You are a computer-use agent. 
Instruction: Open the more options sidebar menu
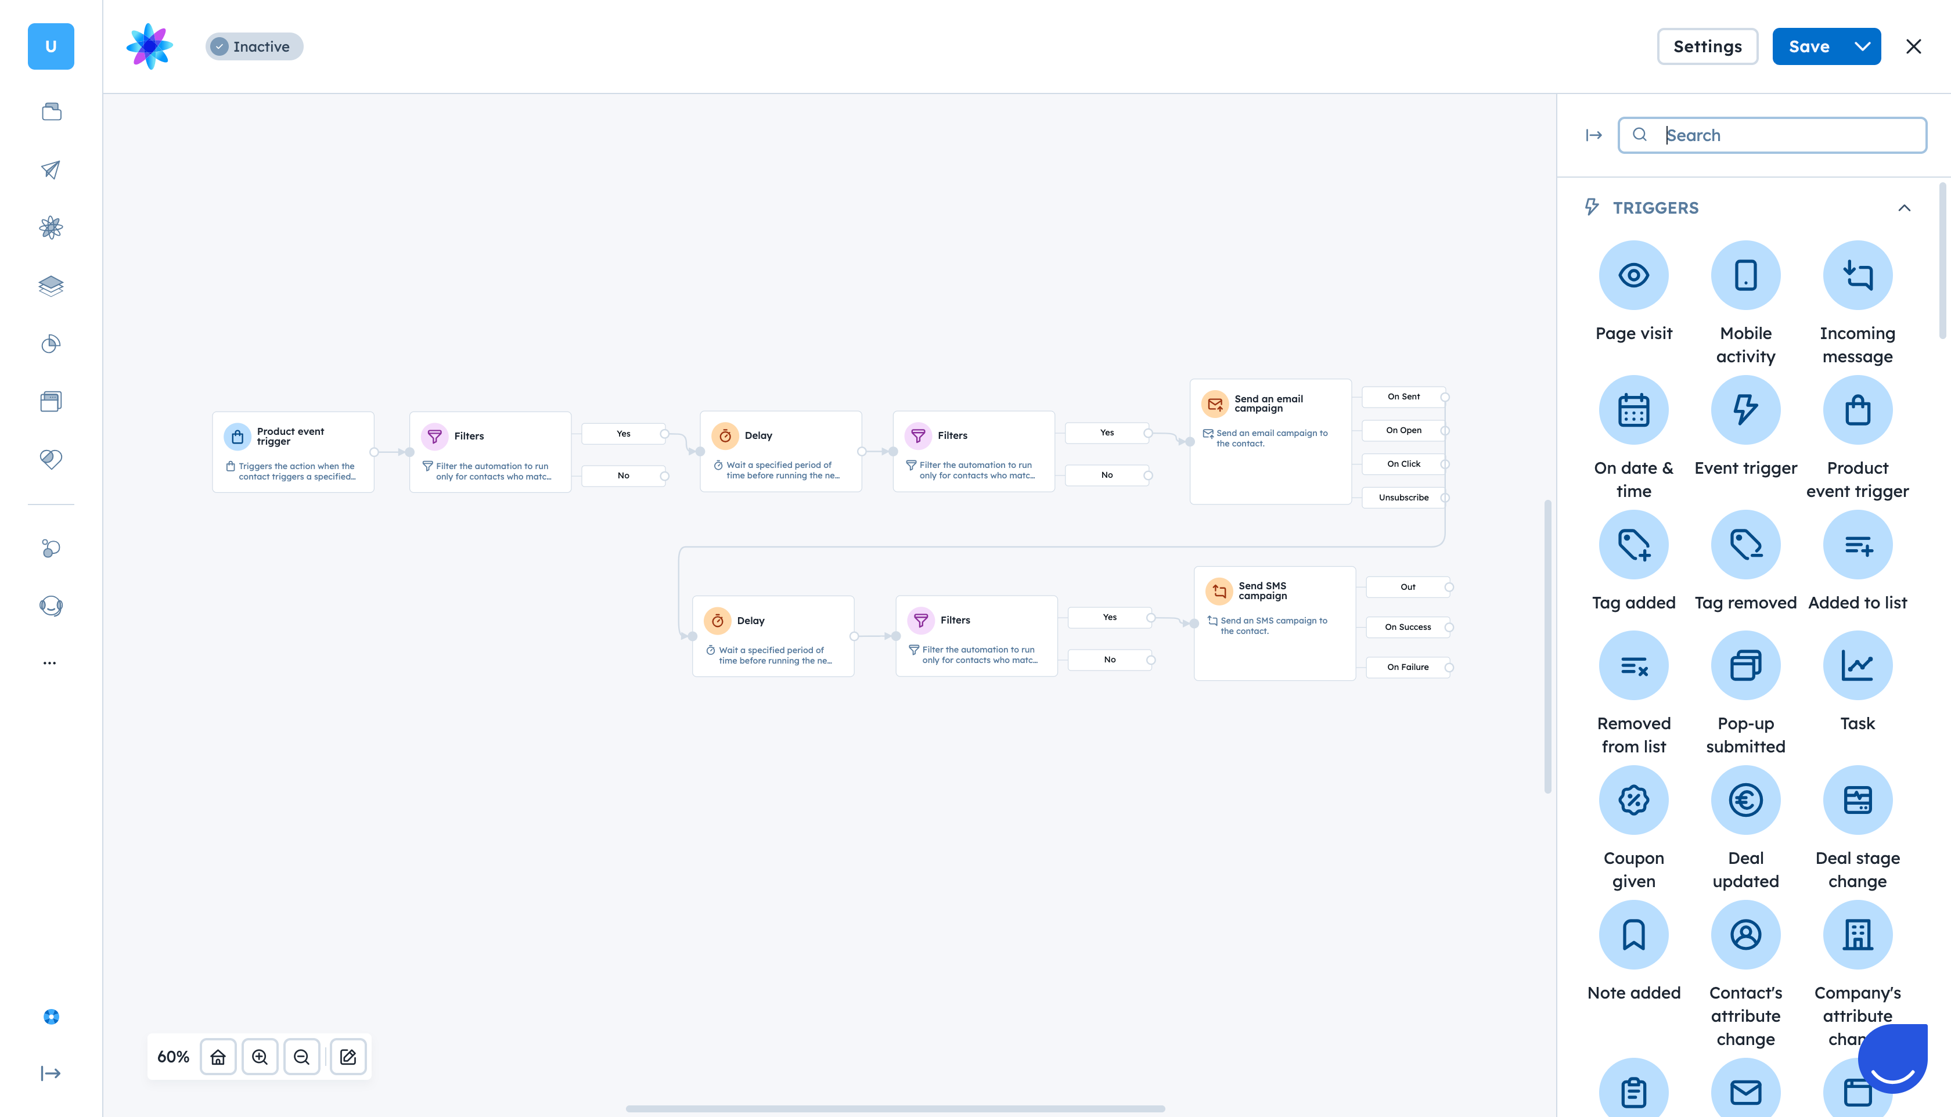[50, 663]
